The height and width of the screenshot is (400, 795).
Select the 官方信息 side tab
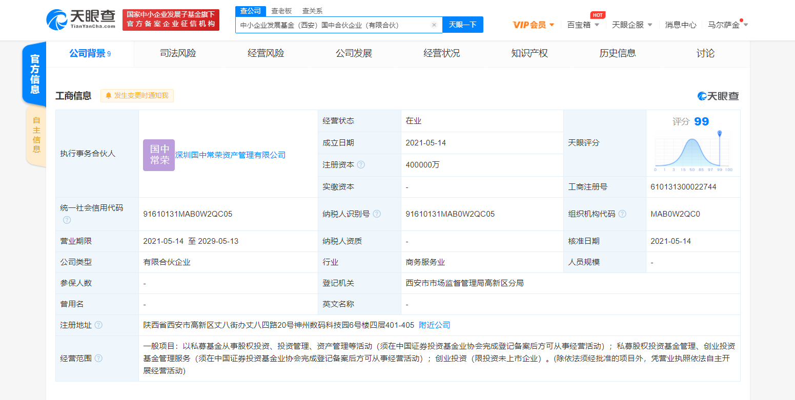tap(34, 74)
